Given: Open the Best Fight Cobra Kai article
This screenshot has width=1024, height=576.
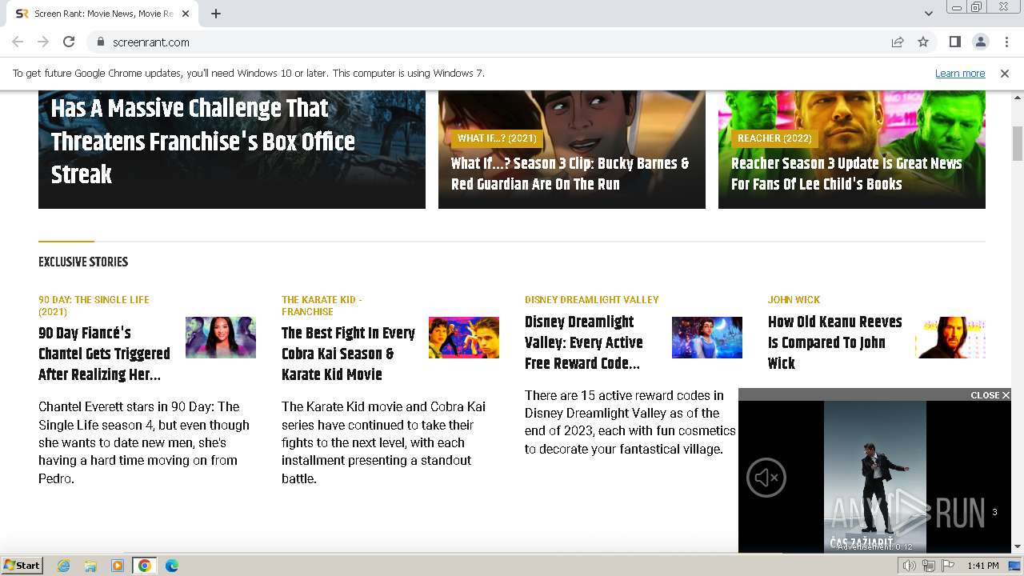Looking at the screenshot, I should [348, 354].
